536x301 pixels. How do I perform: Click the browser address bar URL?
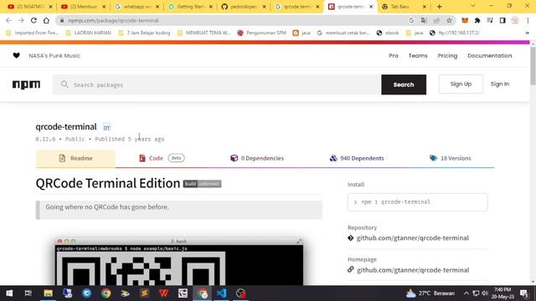click(113, 20)
